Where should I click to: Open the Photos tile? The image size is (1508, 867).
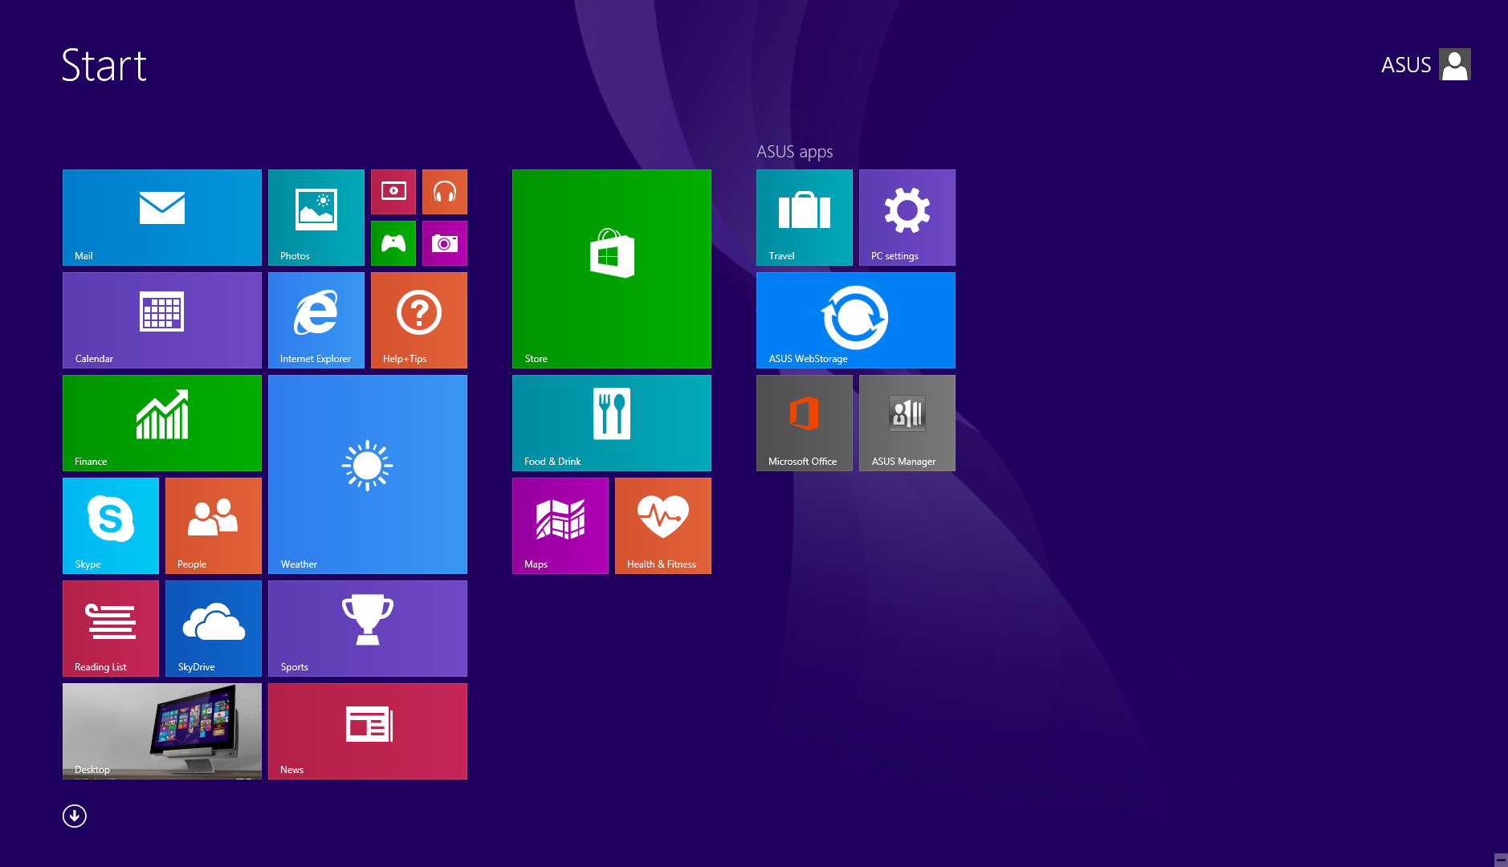[316, 218]
